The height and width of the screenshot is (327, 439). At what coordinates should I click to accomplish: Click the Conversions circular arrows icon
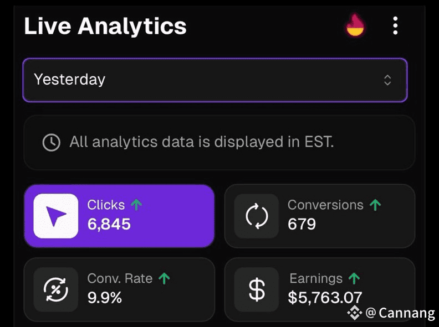[x=257, y=216]
